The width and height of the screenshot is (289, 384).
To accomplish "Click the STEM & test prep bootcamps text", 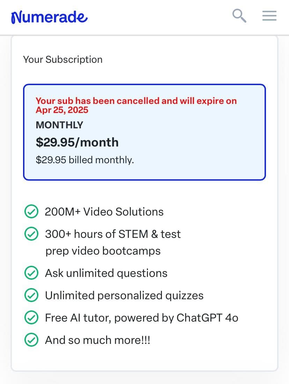I will point(113,242).
